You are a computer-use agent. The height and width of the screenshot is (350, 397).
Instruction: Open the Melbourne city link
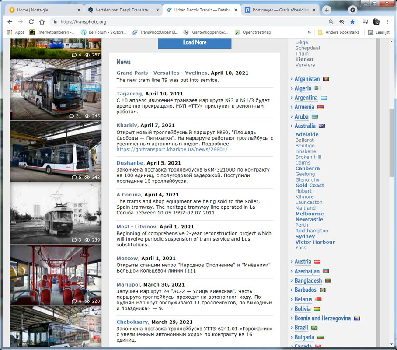310,213
